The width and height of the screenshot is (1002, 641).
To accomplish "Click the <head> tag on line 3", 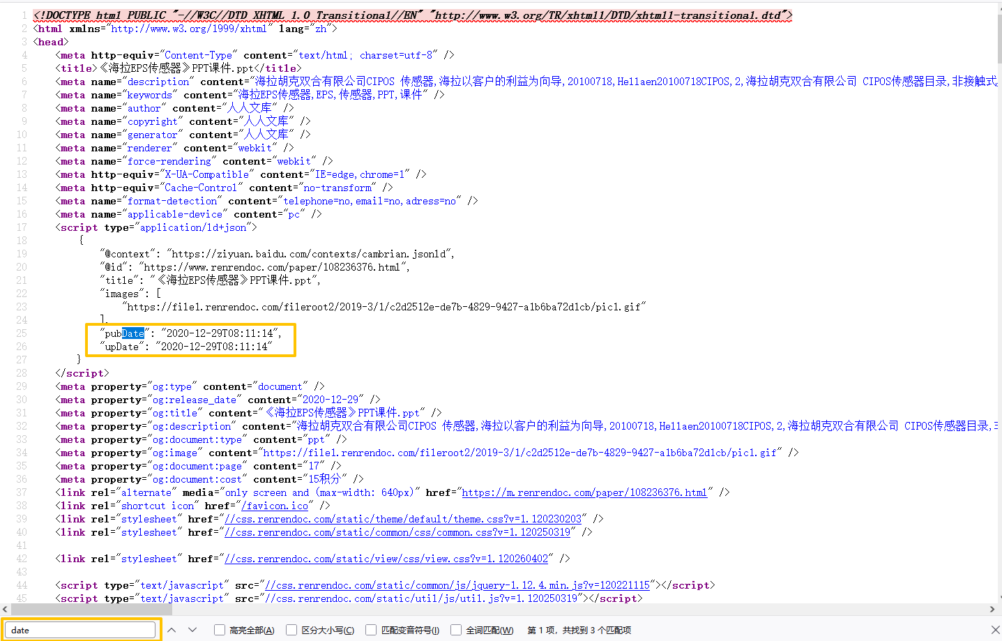I will click(51, 42).
